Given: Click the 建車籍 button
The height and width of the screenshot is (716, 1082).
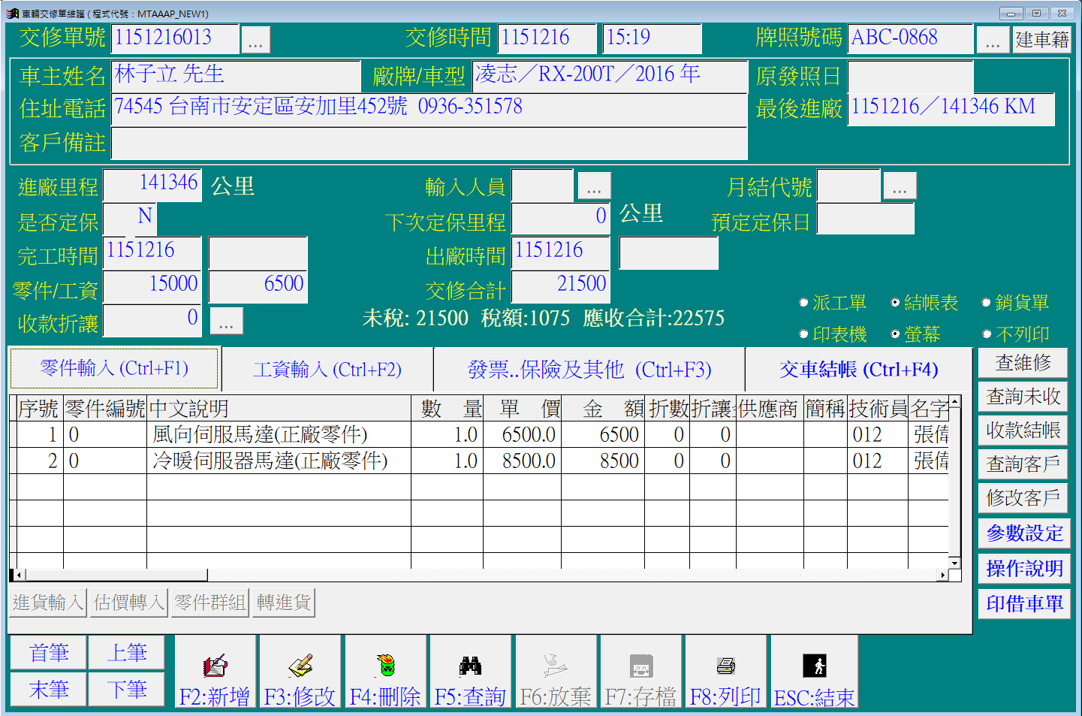Looking at the screenshot, I should pyautogui.click(x=1041, y=40).
